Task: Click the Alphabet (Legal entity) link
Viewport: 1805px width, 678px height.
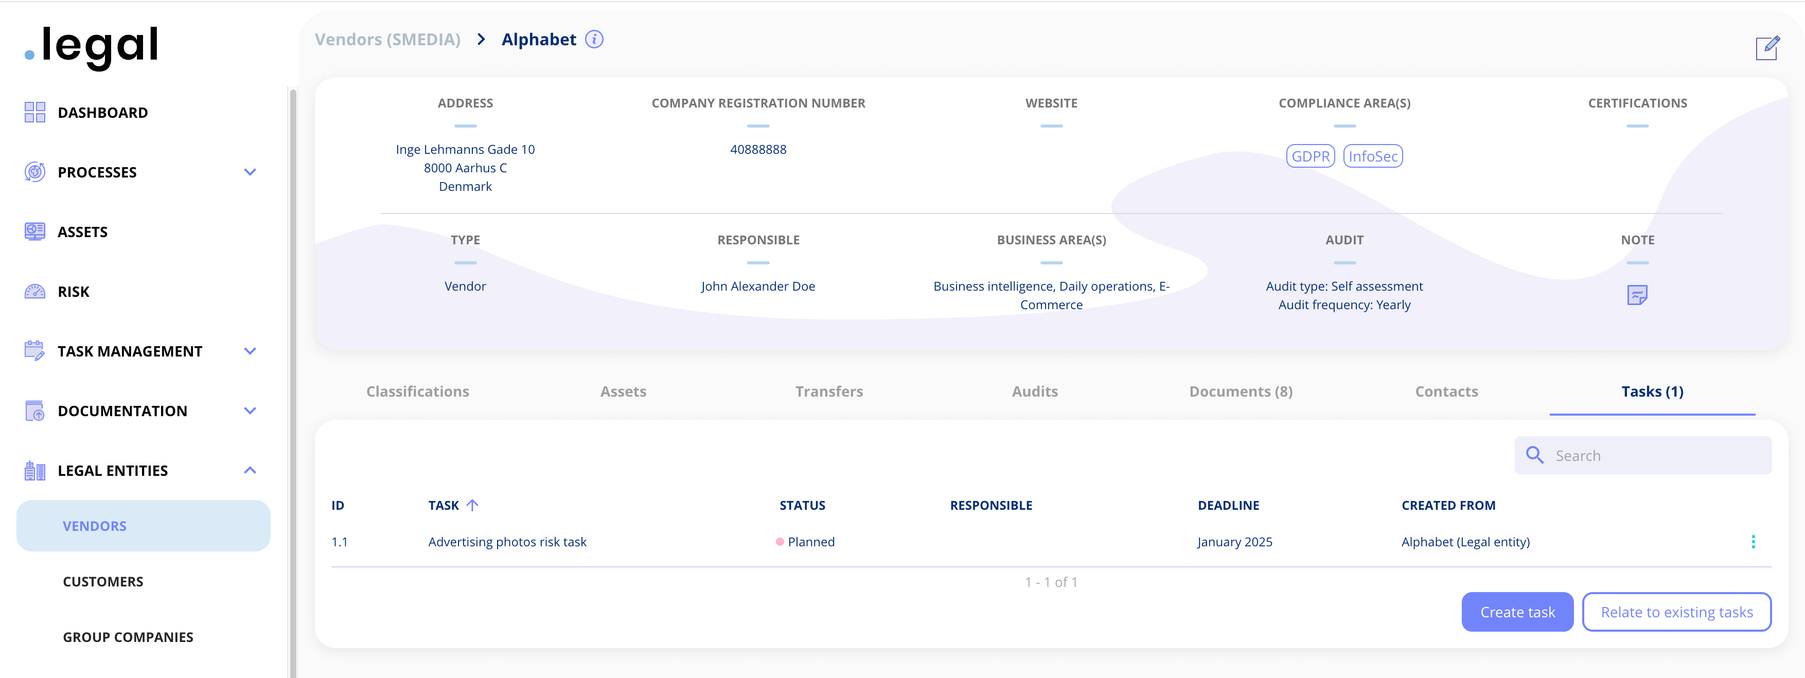Action: coord(1465,541)
